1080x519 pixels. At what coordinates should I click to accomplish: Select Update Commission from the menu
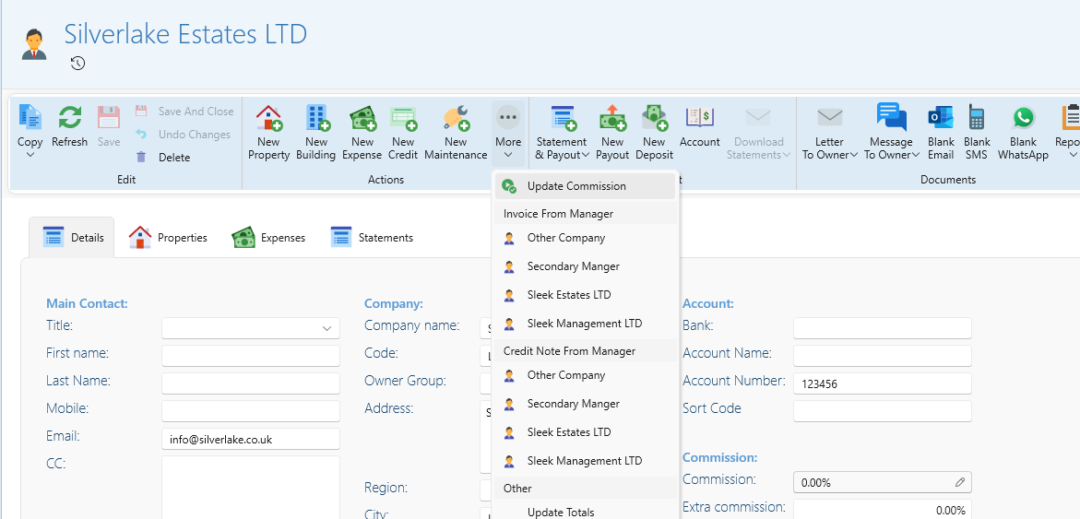click(x=585, y=186)
